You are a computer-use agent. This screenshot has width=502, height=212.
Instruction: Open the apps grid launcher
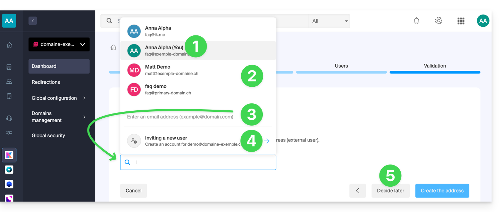(461, 21)
